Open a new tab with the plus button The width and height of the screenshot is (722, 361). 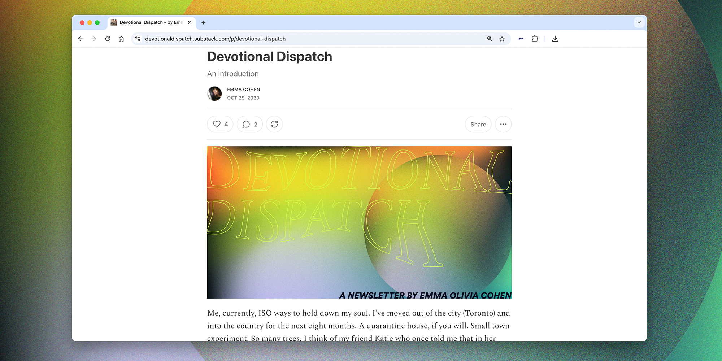tap(203, 22)
